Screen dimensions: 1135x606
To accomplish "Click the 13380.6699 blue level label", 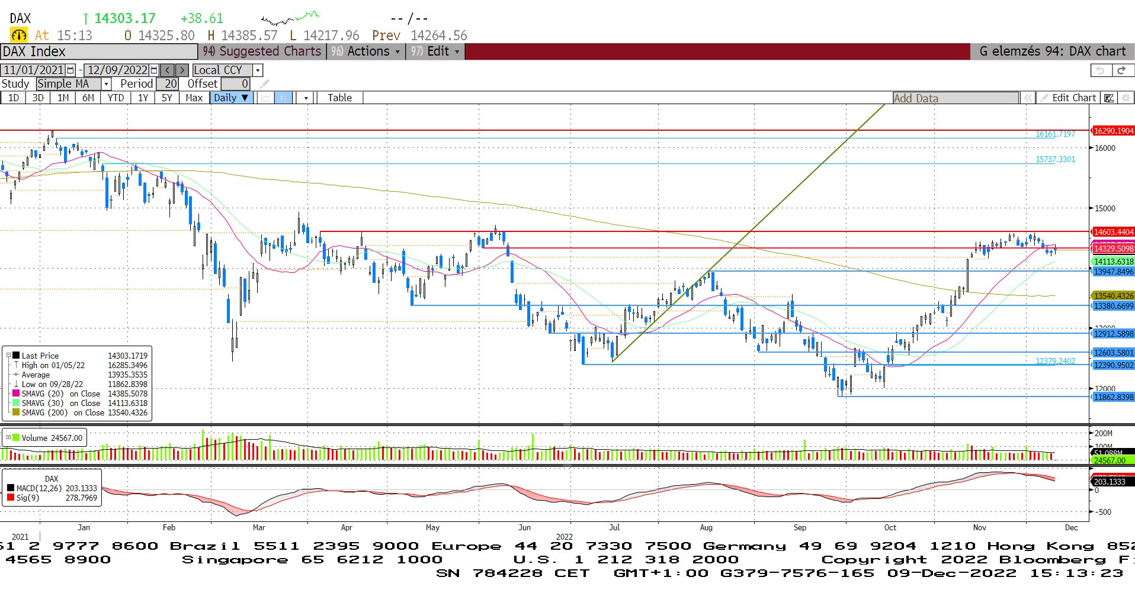I will 1113,306.
